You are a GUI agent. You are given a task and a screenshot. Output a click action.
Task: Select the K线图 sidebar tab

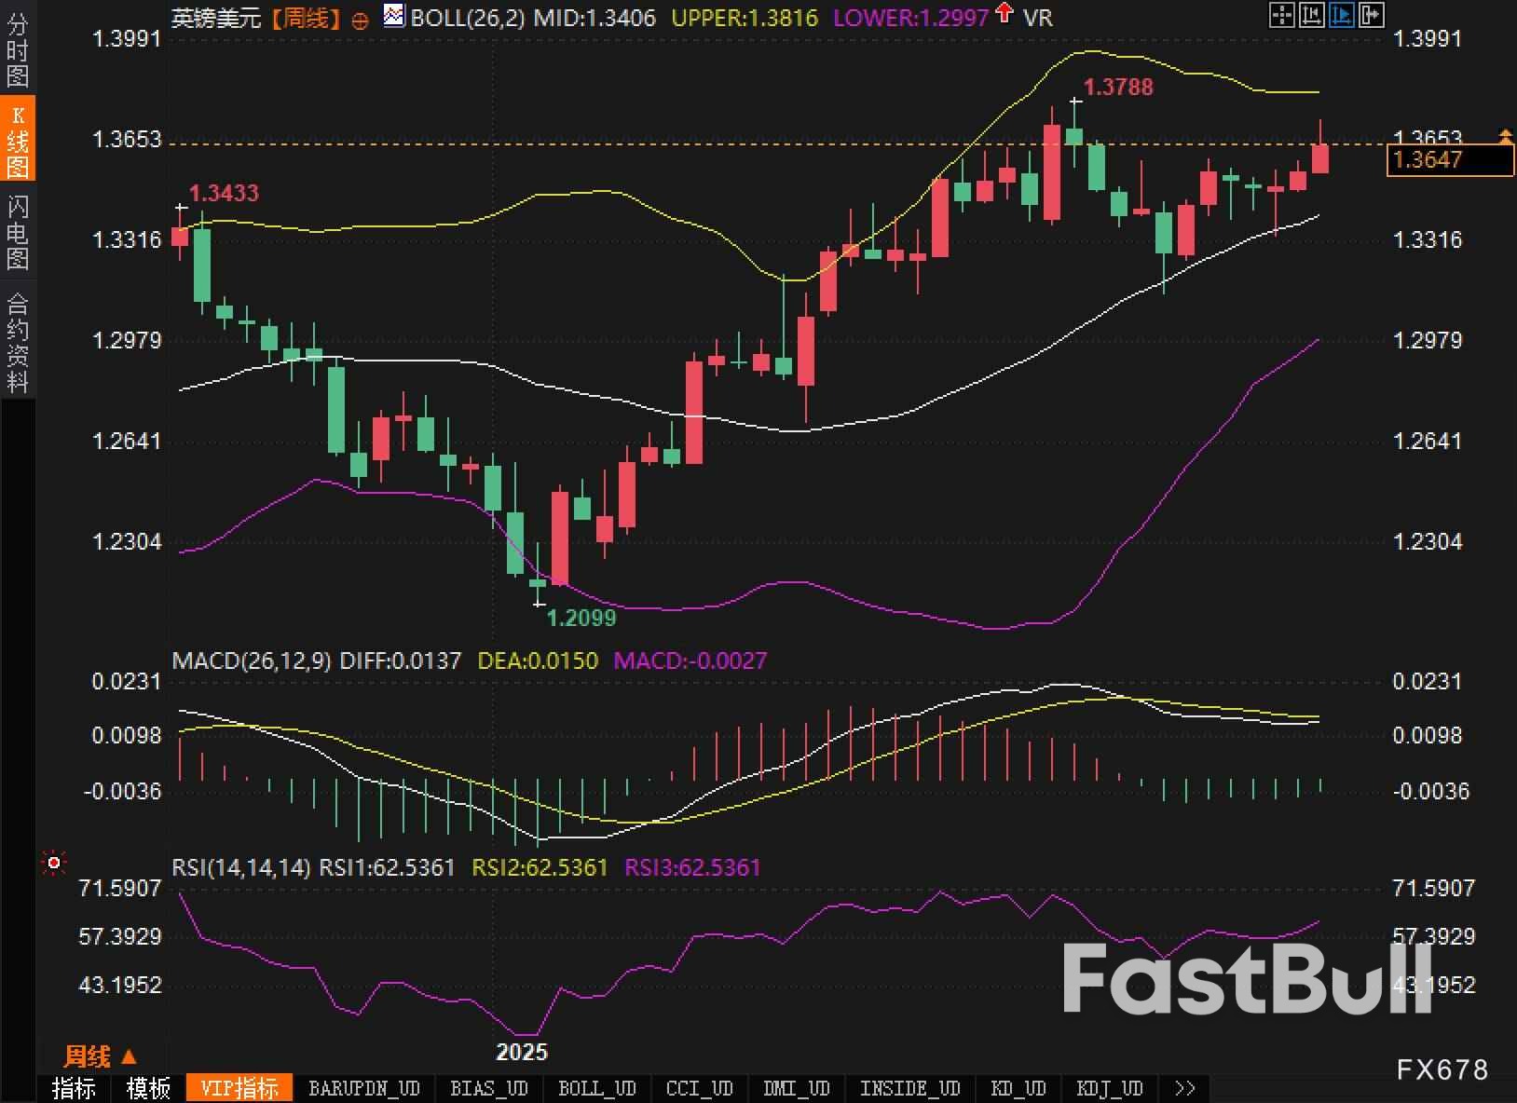tap(17, 141)
